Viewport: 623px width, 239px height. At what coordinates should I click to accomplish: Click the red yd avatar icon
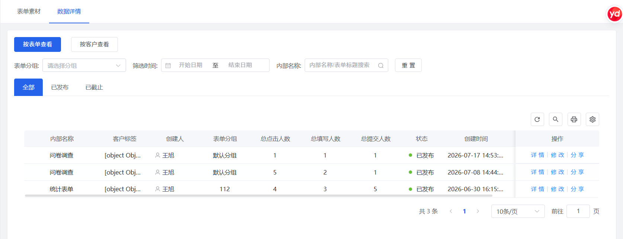point(614,14)
